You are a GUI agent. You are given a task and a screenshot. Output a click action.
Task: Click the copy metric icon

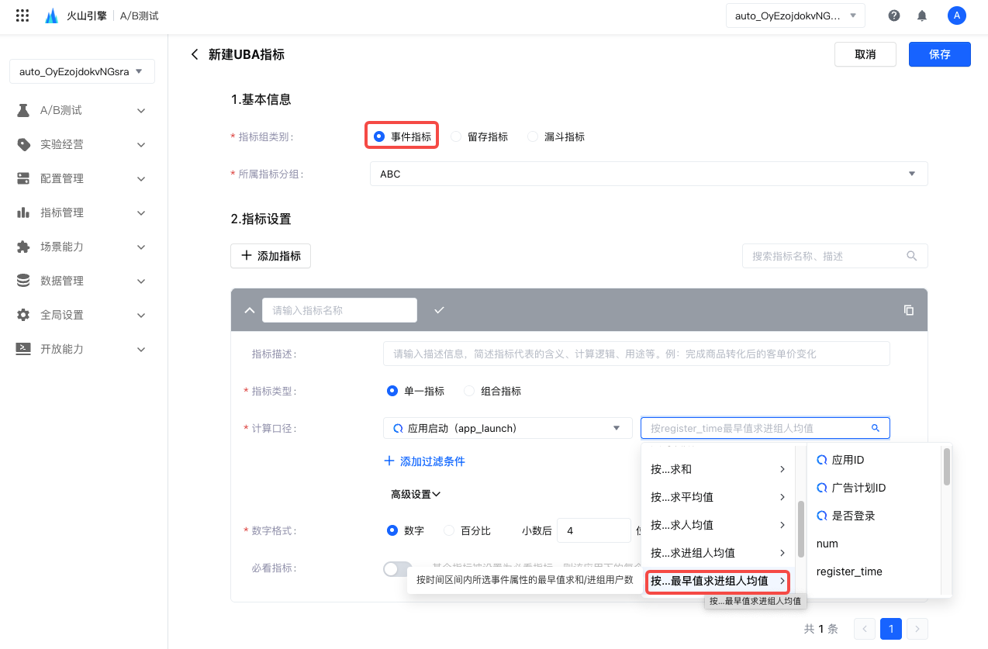pyautogui.click(x=909, y=310)
